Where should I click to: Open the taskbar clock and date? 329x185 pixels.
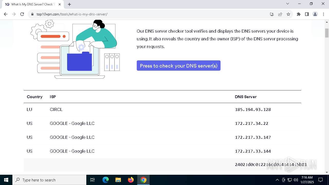click(x=307, y=180)
